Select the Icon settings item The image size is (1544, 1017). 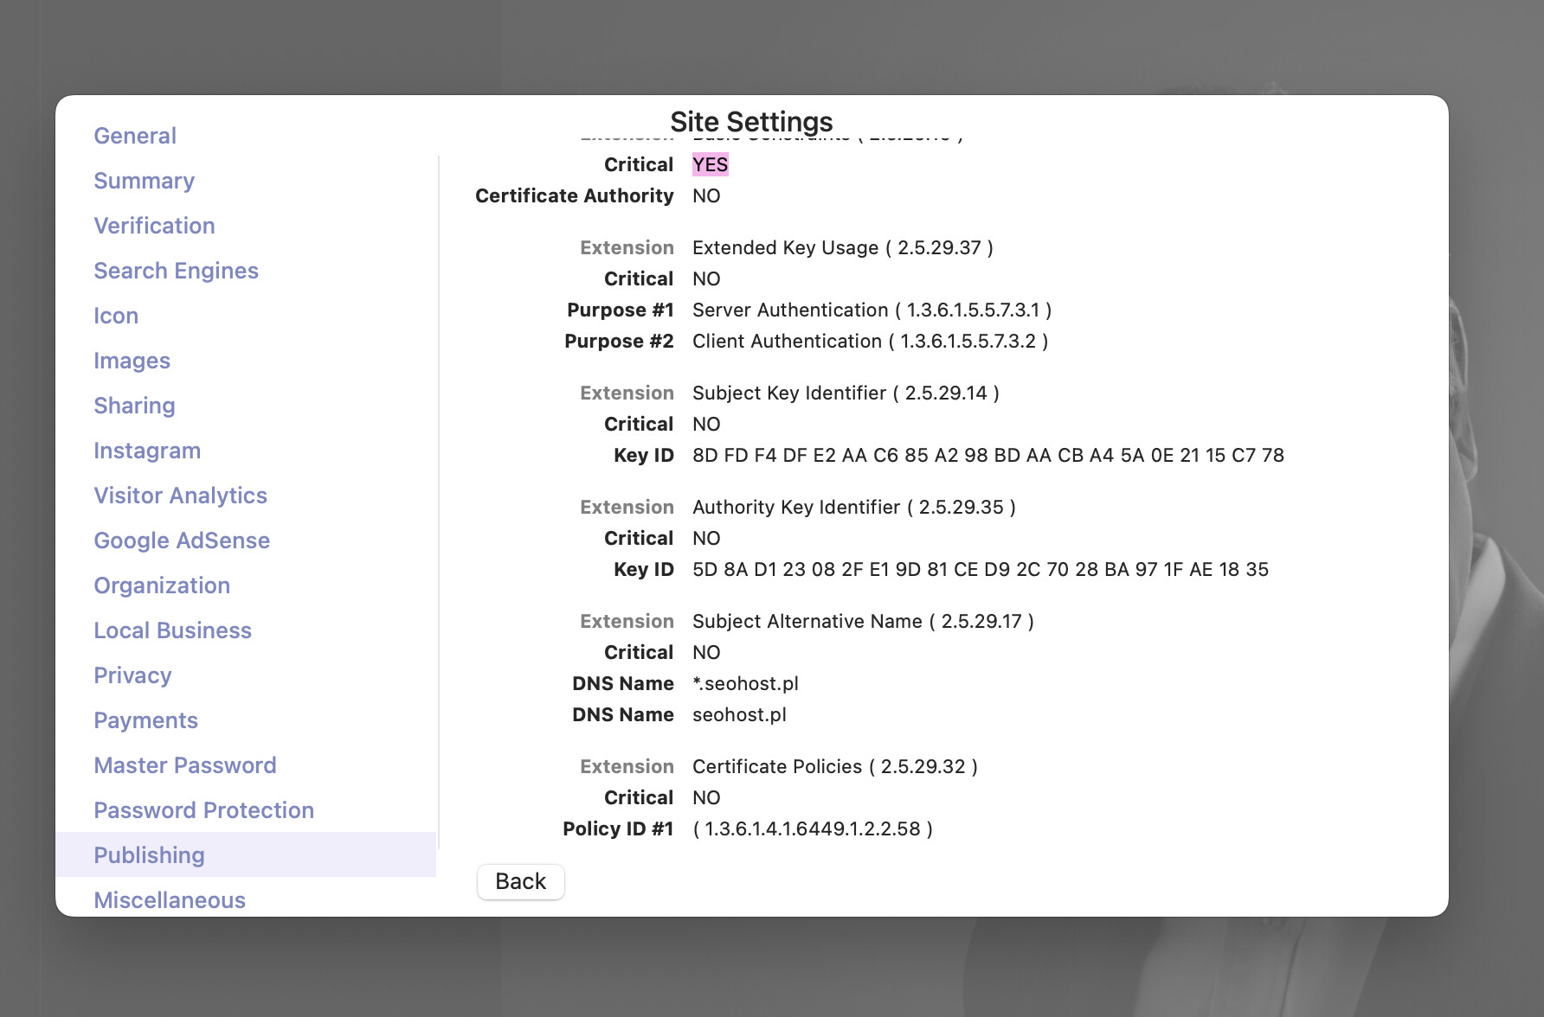coord(116,316)
